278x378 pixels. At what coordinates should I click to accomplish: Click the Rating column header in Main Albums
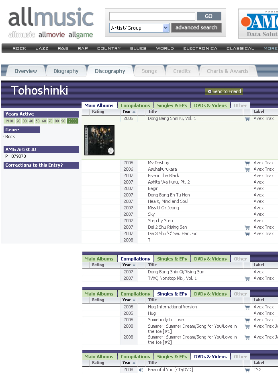(x=98, y=112)
